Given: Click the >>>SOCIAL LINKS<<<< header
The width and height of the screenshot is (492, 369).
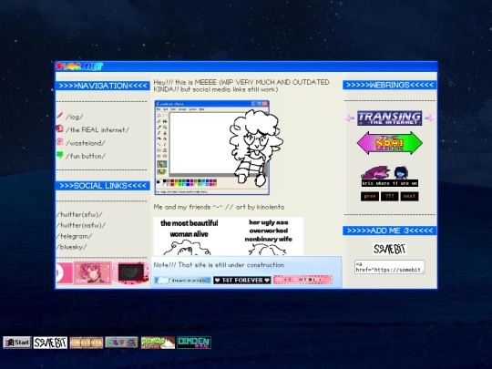Looking at the screenshot, I should click(103, 186).
